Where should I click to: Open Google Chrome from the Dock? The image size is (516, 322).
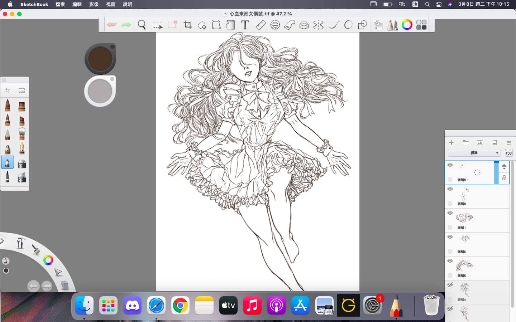[x=180, y=306]
